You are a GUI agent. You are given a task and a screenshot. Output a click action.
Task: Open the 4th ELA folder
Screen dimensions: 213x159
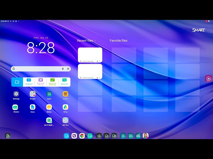coord(65,120)
